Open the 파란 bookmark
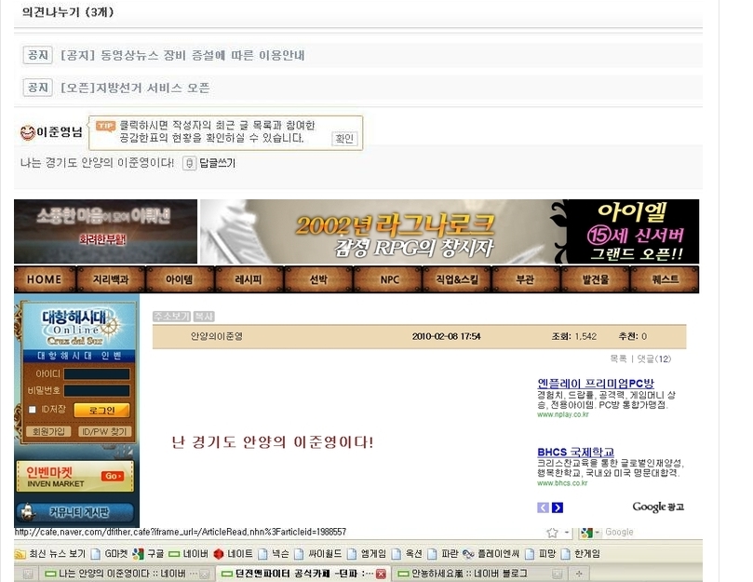This screenshot has height=582, width=753. (x=443, y=554)
